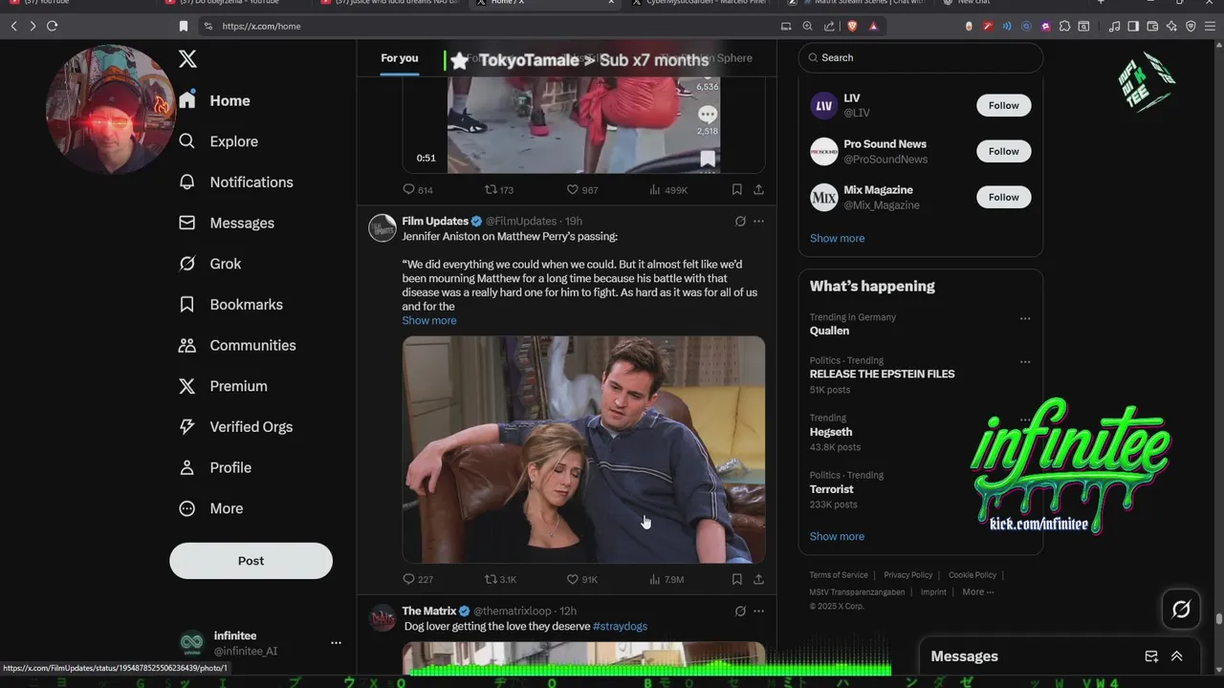Click the Post button
Viewport: 1224px width, 688px height.
pos(251,561)
